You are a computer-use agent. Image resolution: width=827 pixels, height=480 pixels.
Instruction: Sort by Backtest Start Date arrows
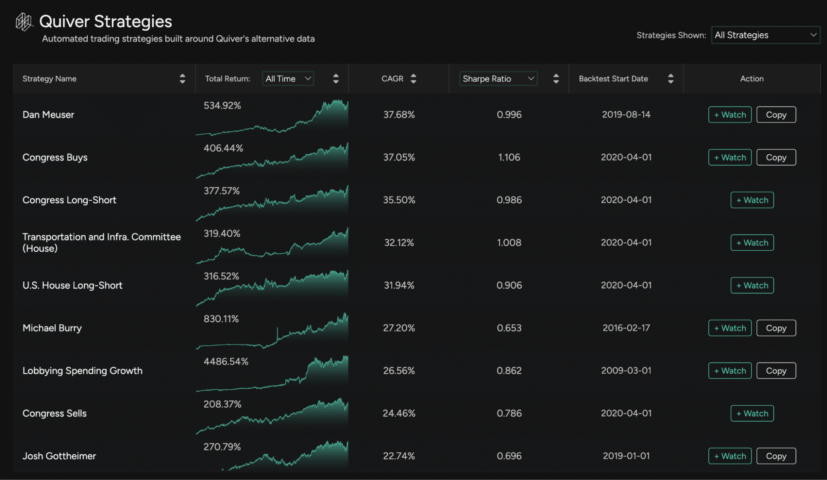pyautogui.click(x=670, y=79)
